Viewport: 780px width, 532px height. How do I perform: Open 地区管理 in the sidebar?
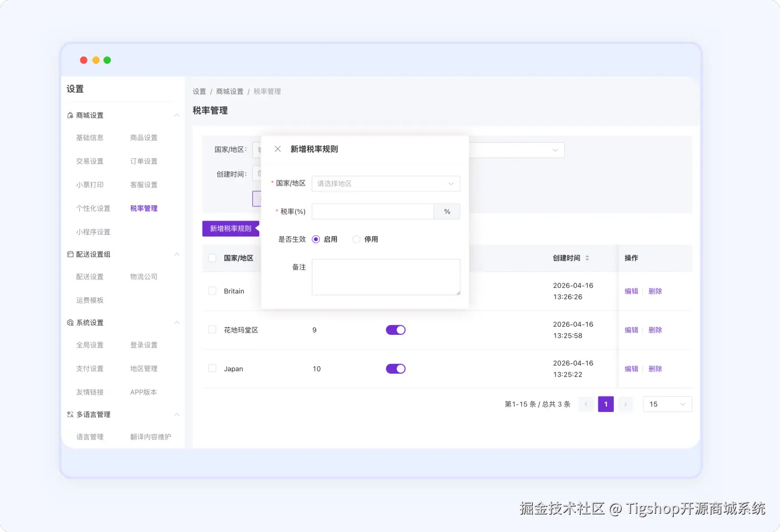pyautogui.click(x=143, y=368)
